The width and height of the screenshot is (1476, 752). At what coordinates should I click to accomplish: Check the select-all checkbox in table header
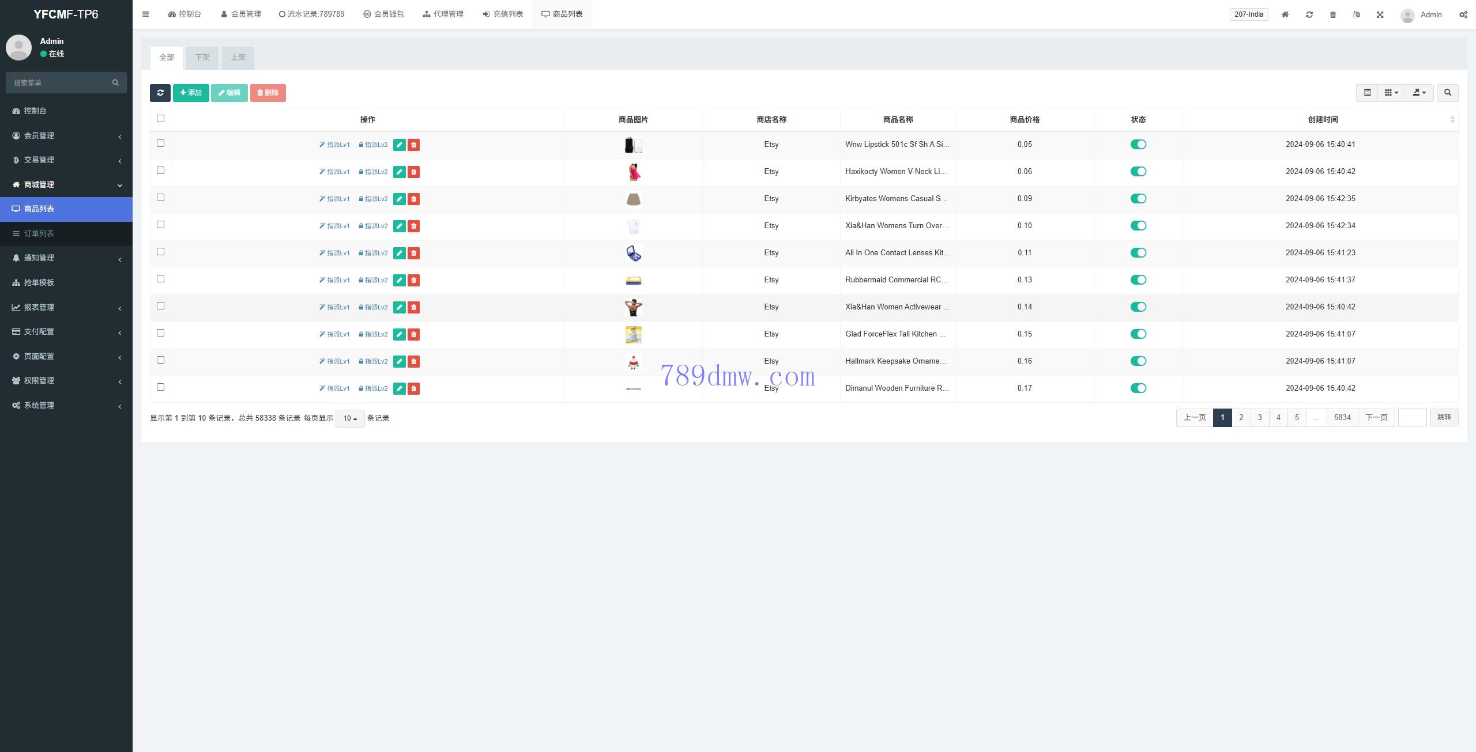[160, 119]
